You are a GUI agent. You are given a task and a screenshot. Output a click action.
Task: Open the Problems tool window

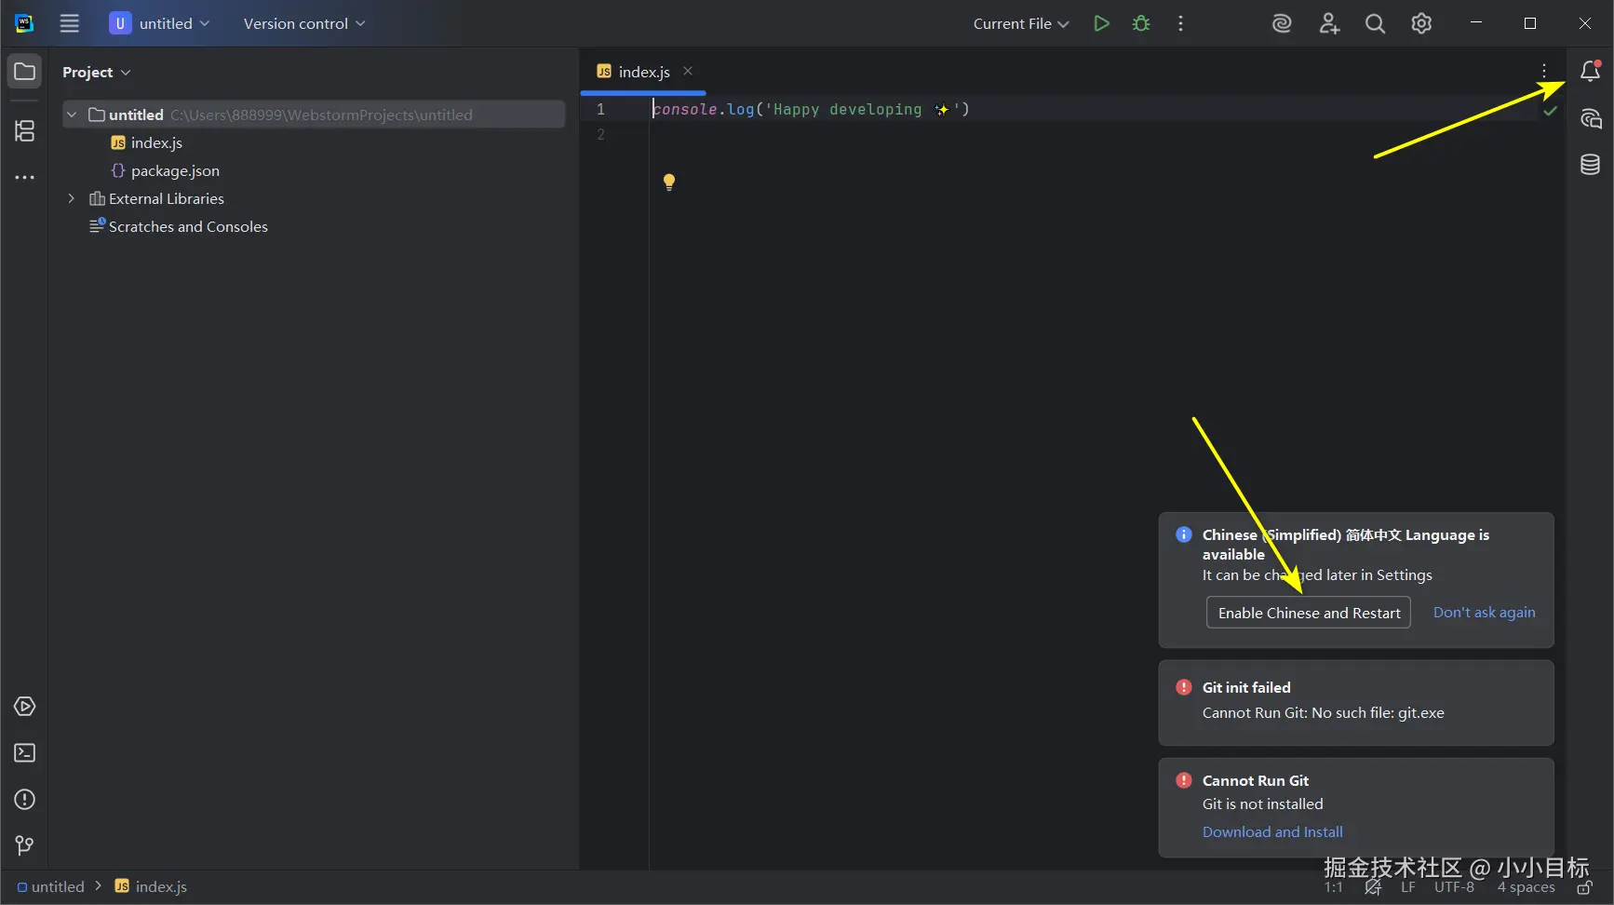coord(25,800)
